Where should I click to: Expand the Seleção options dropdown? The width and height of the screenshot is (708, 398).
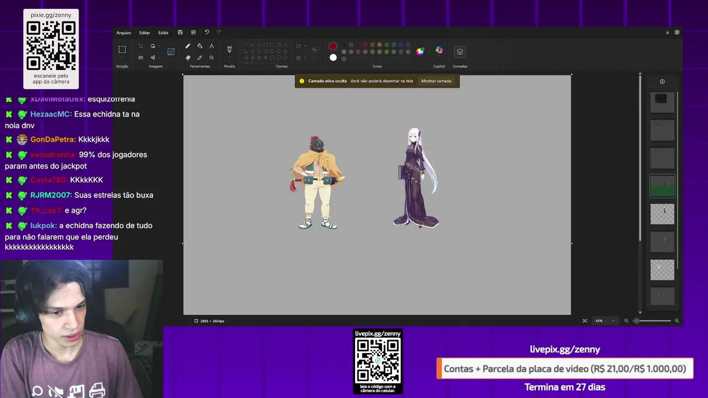pos(122,56)
